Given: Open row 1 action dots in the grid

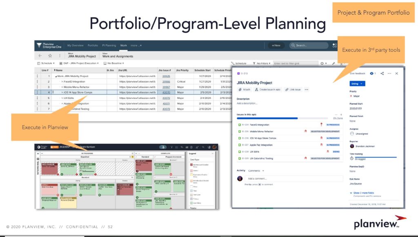Looking at the screenshot, I should (37, 76).
